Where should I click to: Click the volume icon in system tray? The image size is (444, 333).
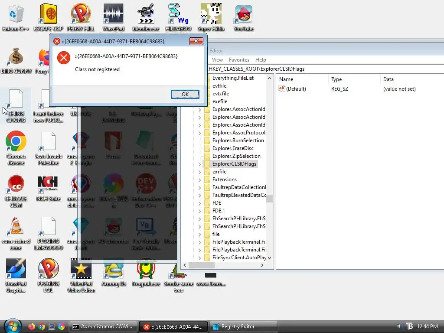[398, 326]
